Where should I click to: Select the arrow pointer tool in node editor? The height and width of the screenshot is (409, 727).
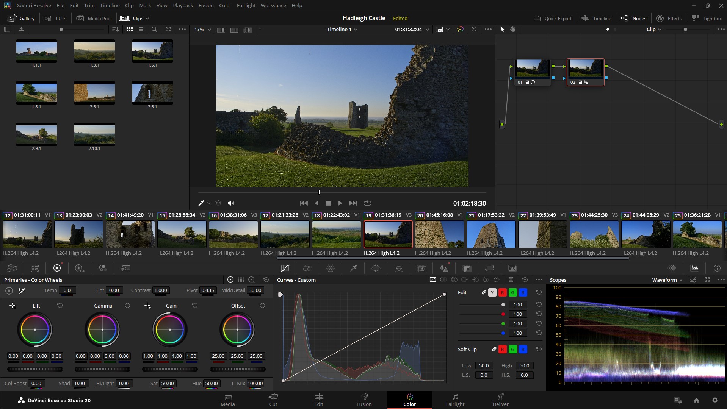(502, 29)
